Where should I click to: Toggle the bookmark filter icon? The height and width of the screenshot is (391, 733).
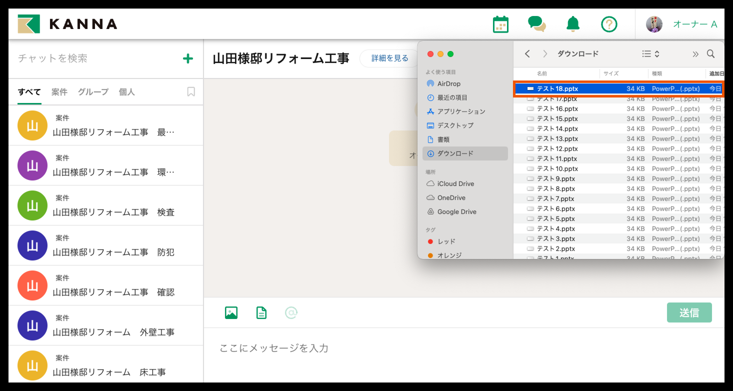pyautogui.click(x=191, y=92)
